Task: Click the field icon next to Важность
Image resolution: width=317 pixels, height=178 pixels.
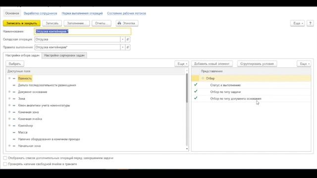Action: pyautogui.click(x=14, y=79)
